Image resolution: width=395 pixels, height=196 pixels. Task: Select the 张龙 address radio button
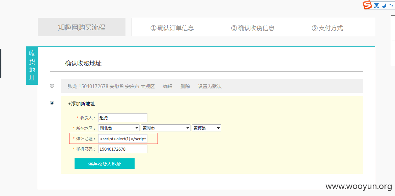point(52,86)
